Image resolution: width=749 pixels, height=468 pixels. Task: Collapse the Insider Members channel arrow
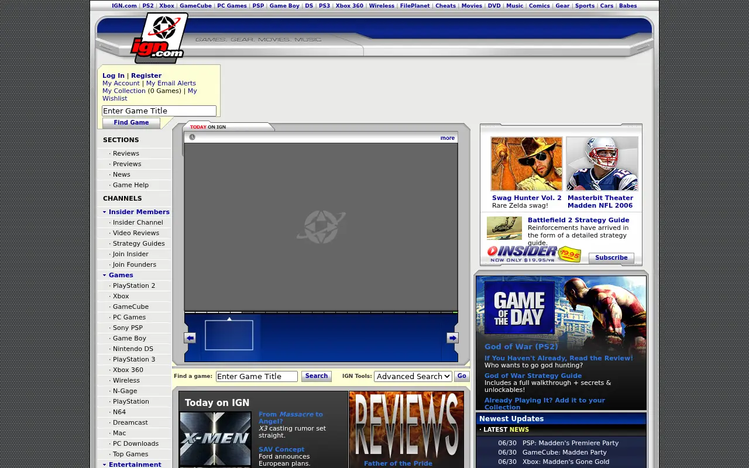105,212
